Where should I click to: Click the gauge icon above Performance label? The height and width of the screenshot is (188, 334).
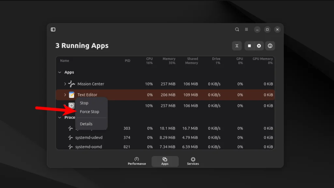pyautogui.click(x=137, y=159)
